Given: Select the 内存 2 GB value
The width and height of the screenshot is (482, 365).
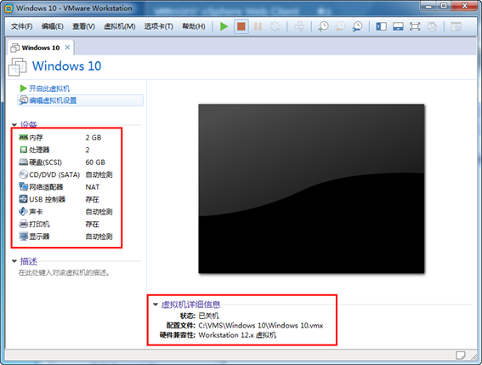Looking at the screenshot, I should (x=94, y=138).
